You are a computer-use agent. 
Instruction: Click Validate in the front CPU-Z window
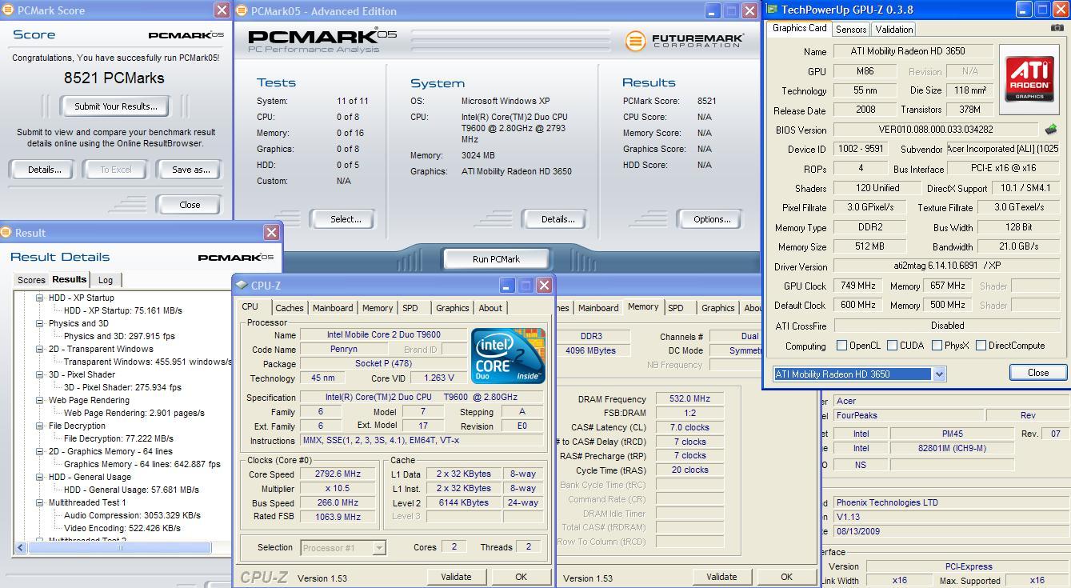click(456, 577)
